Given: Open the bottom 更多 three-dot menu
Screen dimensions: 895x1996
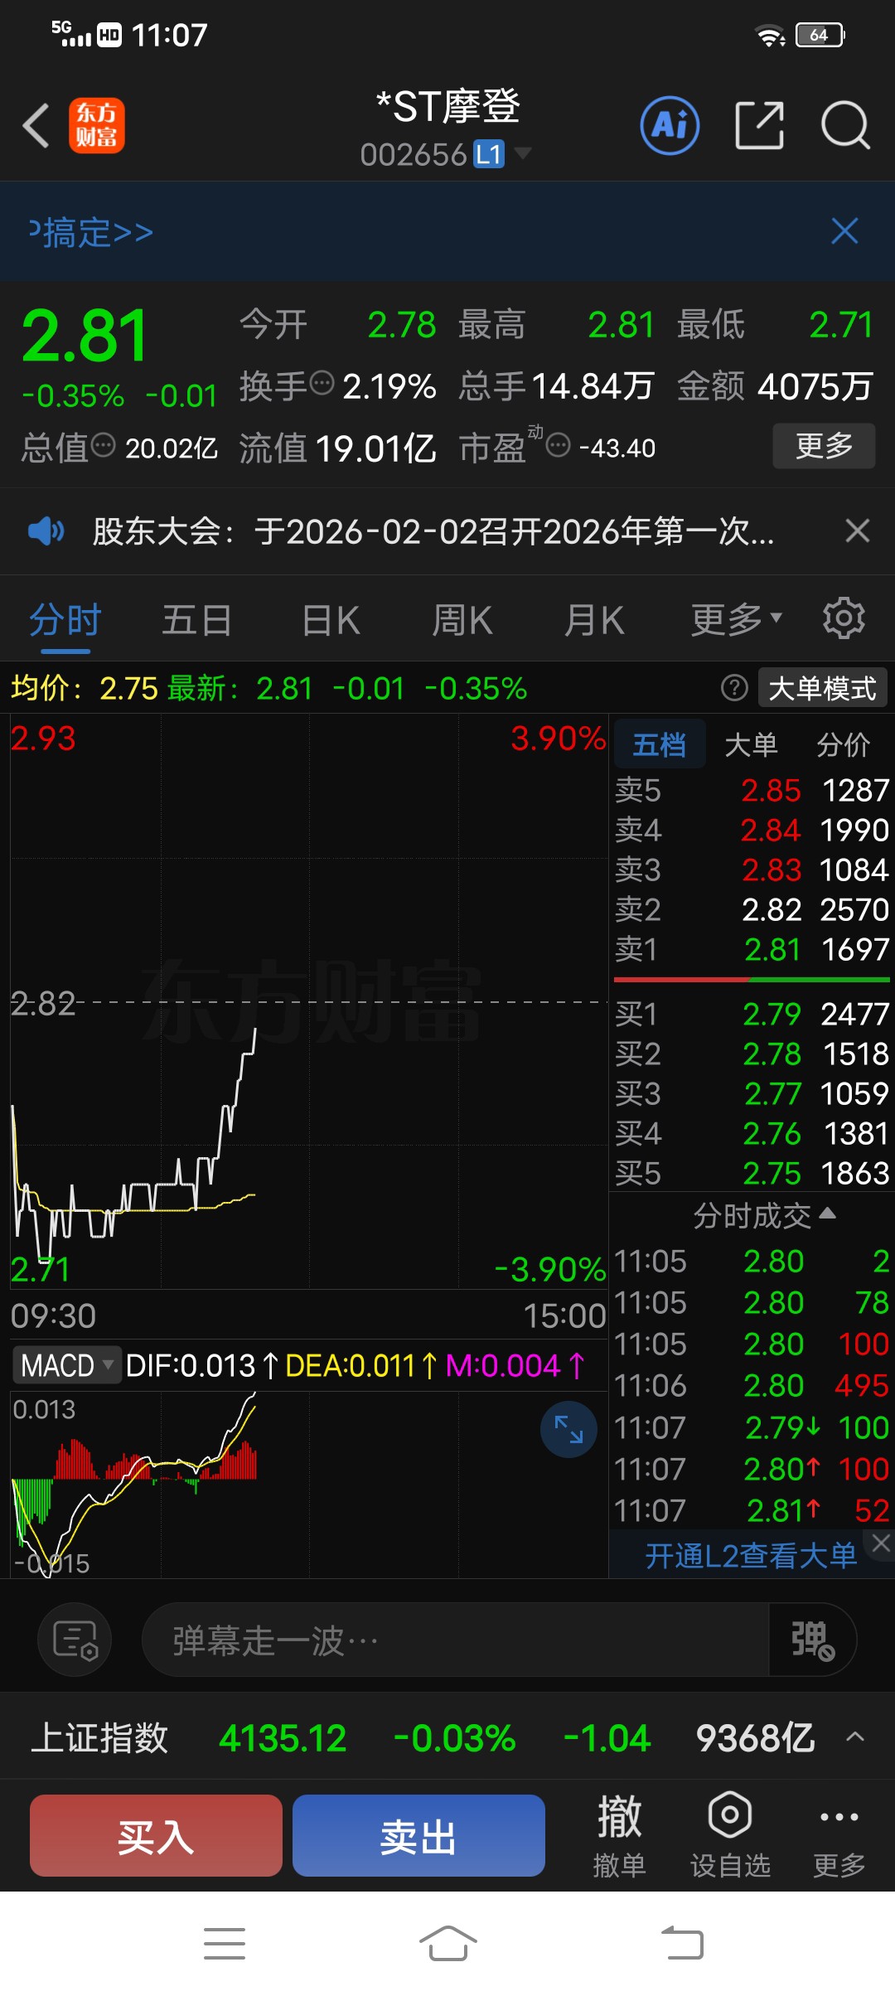Looking at the screenshot, I should 839,1835.
